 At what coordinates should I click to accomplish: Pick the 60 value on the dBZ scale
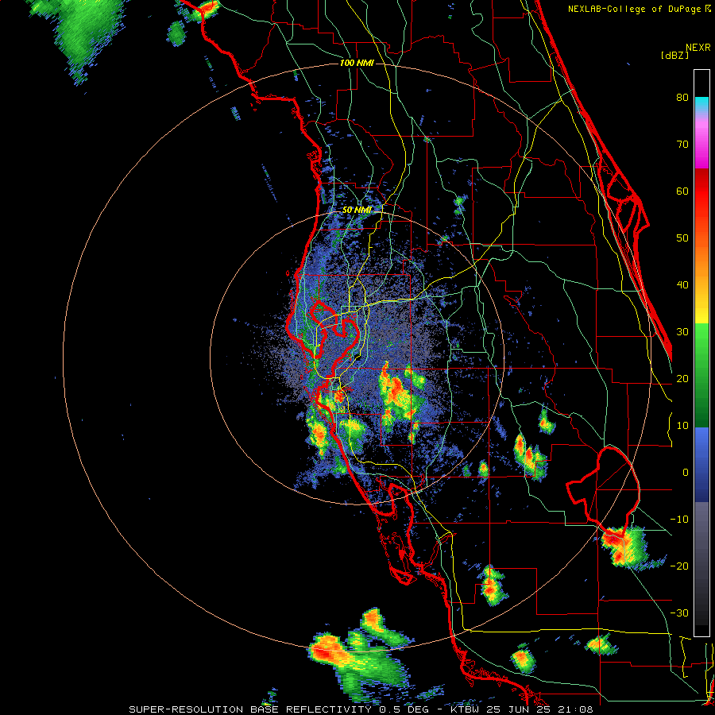(x=682, y=191)
